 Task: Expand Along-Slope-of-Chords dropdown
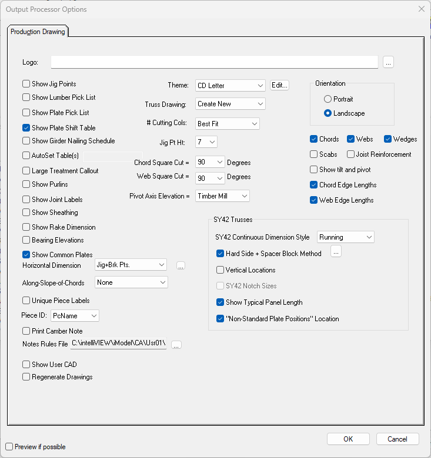(x=131, y=282)
